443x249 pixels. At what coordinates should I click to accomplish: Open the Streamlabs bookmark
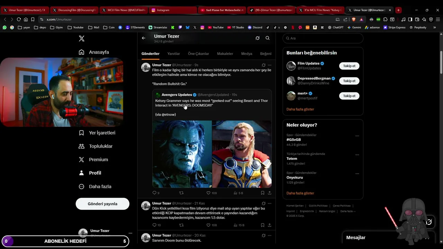(158, 27)
